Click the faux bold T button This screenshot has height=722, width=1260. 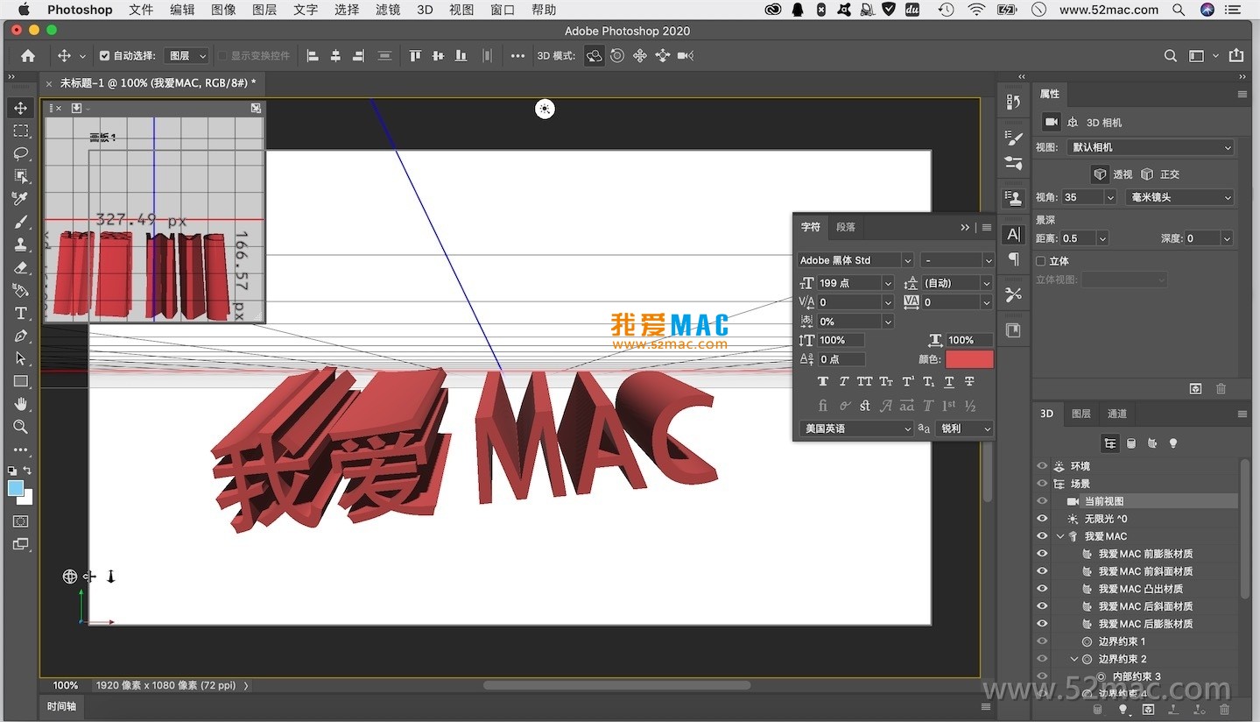click(x=822, y=382)
